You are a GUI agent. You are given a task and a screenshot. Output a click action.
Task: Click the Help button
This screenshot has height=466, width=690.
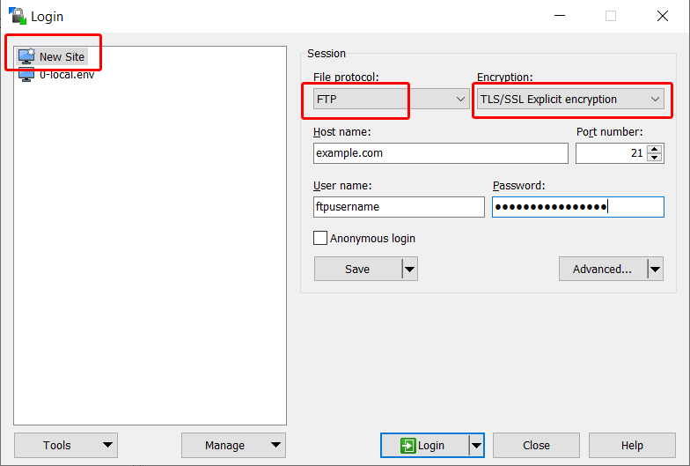point(632,446)
